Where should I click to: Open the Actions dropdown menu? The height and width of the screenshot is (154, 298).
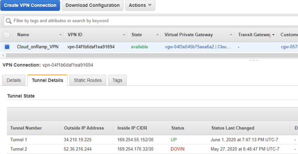click(x=140, y=5)
